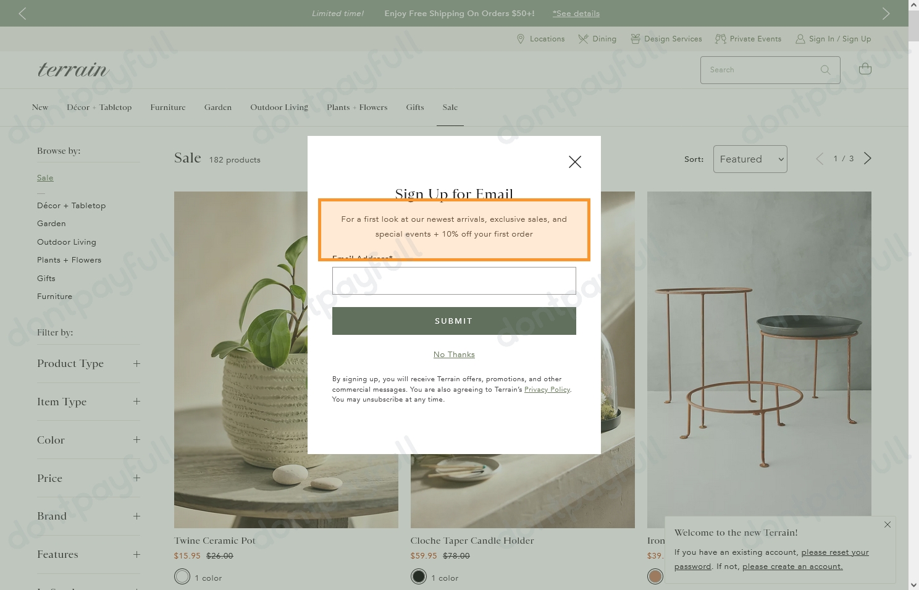
Task: Click next banner arrow in top bar
Action: (886, 14)
